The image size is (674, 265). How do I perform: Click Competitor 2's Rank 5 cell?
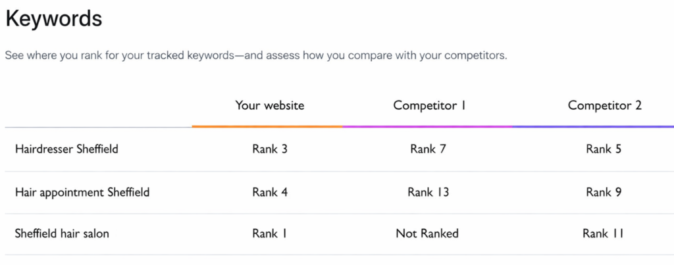pyautogui.click(x=604, y=149)
